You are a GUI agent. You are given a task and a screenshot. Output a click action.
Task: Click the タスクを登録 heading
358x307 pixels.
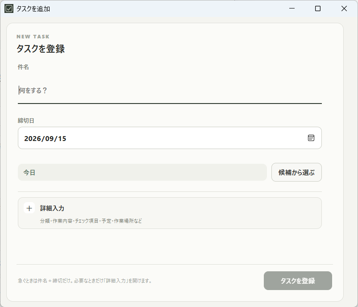tap(41, 49)
